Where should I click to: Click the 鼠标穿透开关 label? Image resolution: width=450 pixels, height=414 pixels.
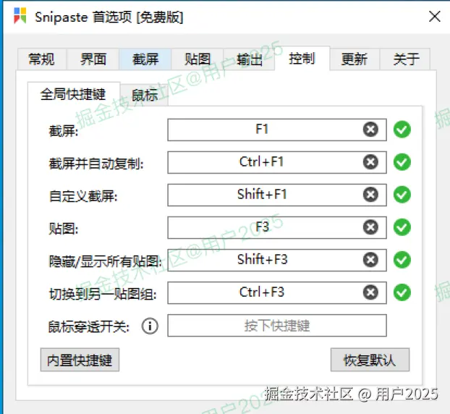pyautogui.click(x=89, y=326)
